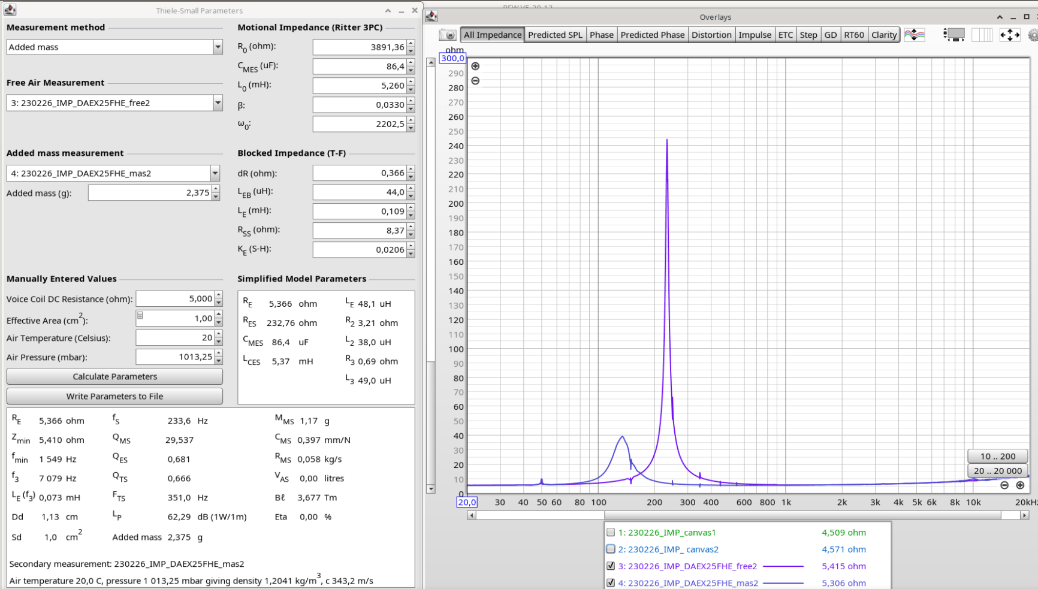Decrease the Voice Coil DC Resistance stepper
Screen dimensions: 1038x589
pyautogui.click(x=219, y=303)
